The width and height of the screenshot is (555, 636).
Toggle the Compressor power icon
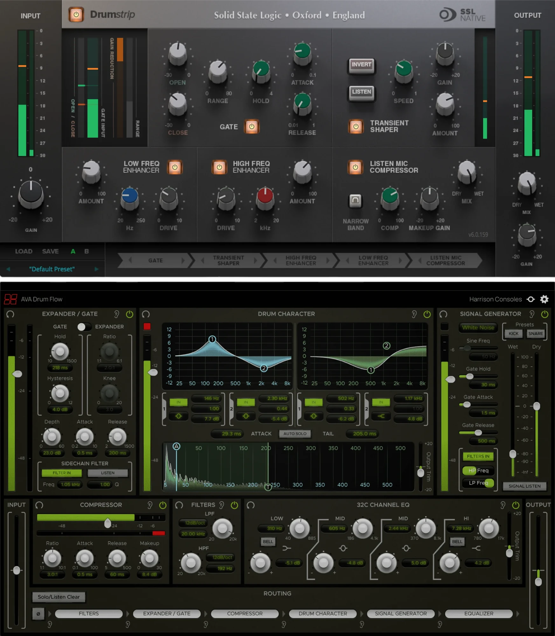click(163, 505)
